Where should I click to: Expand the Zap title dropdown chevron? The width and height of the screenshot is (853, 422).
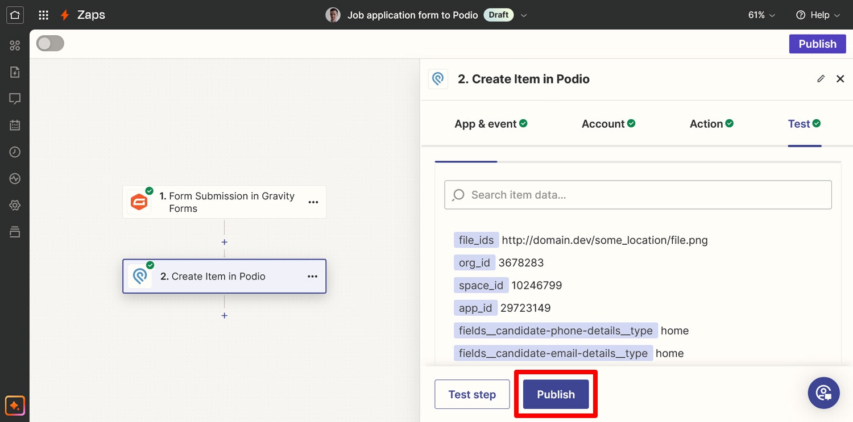[524, 15]
